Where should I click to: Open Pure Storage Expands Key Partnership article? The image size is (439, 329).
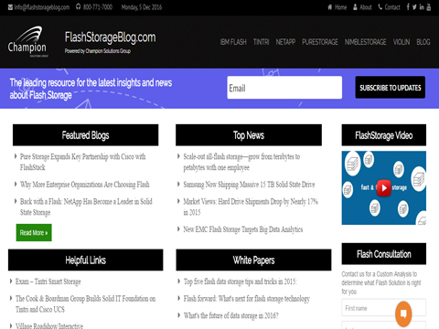[82, 162]
